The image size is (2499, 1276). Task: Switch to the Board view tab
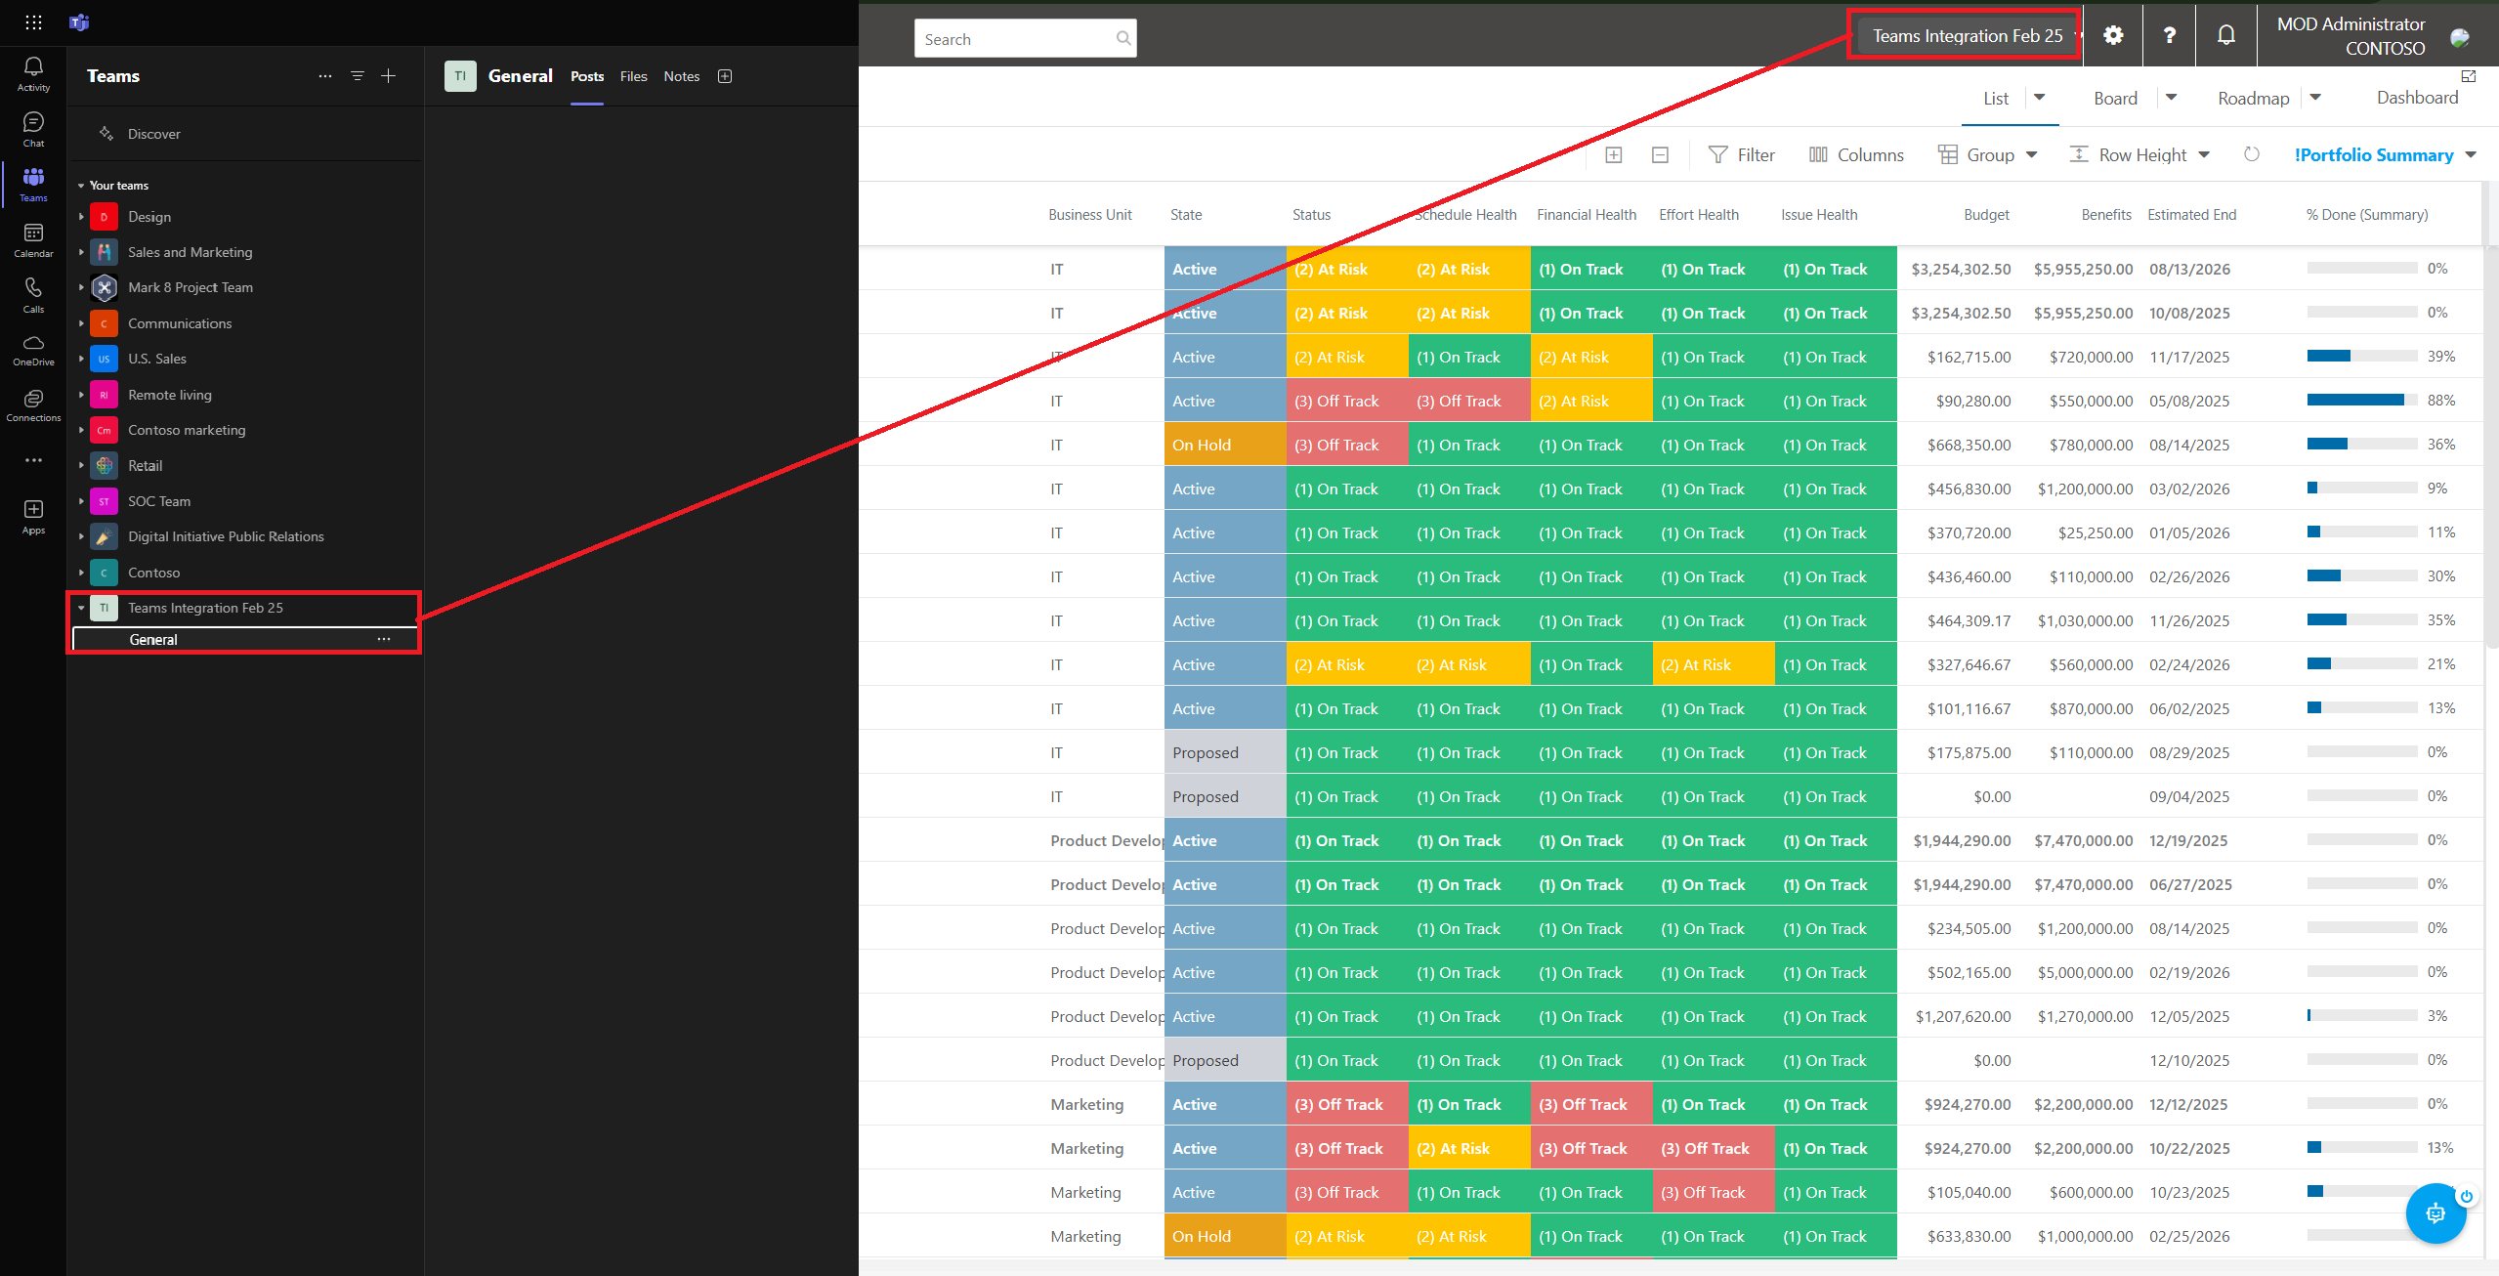click(2115, 98)
